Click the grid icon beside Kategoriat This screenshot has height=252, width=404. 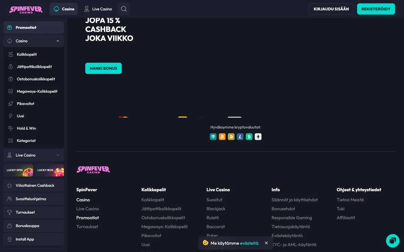pos(10,141)
